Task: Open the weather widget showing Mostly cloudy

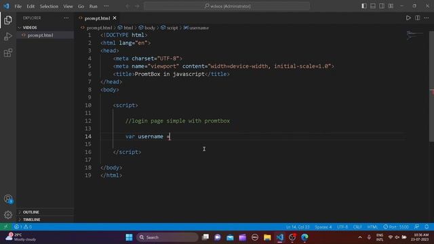Action: [x=21, y=237]
